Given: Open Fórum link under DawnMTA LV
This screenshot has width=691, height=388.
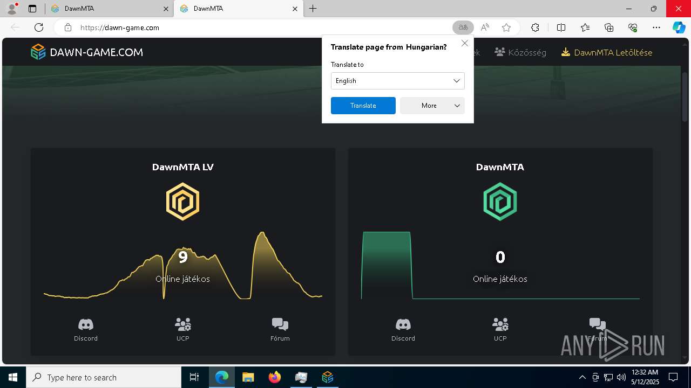Looking at the screenshot, I should 280,329.
